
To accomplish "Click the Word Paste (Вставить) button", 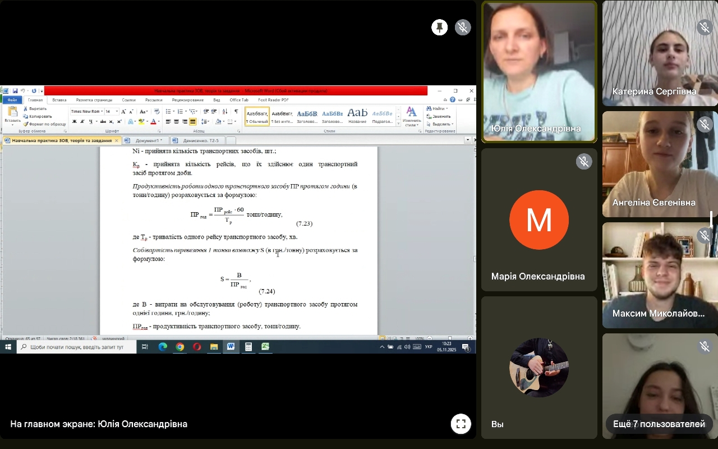I will tap(12, 116).
